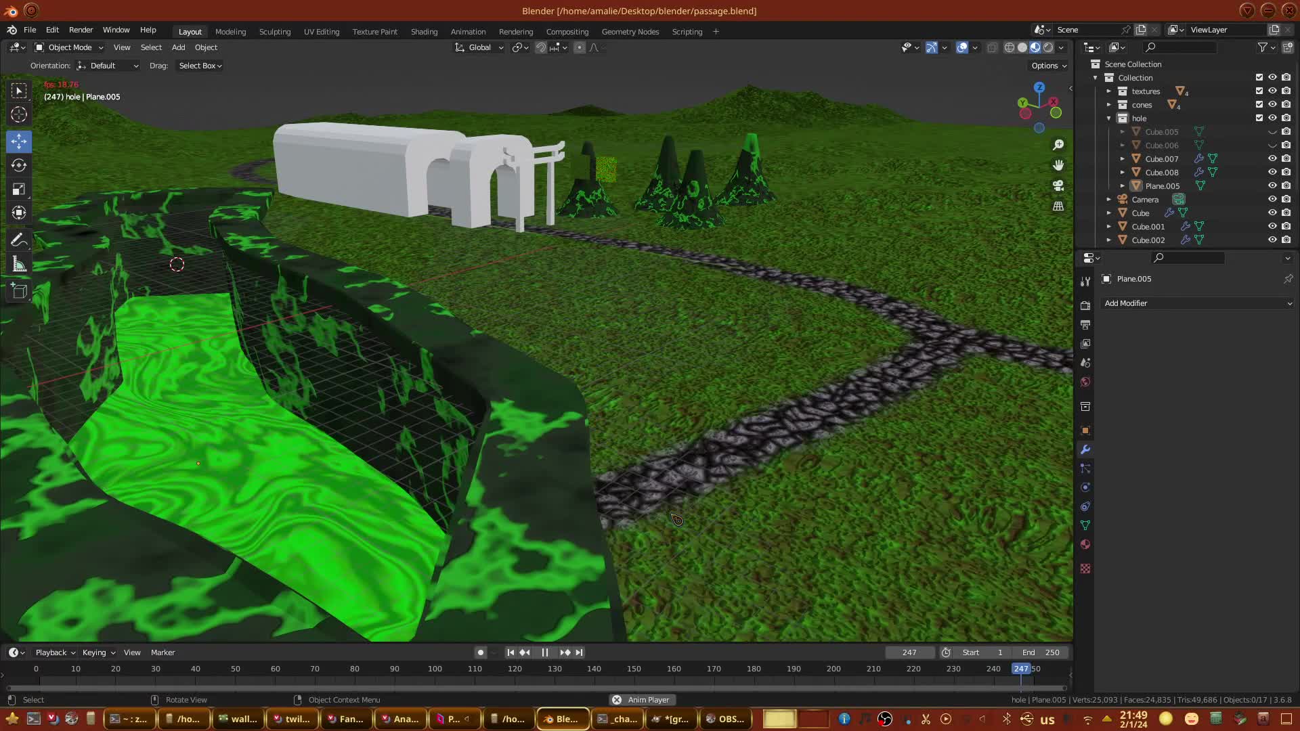The width and height of the screenshot is (1300, 731).
Task: Open the Material properties tab
Action: (1085, 545)
